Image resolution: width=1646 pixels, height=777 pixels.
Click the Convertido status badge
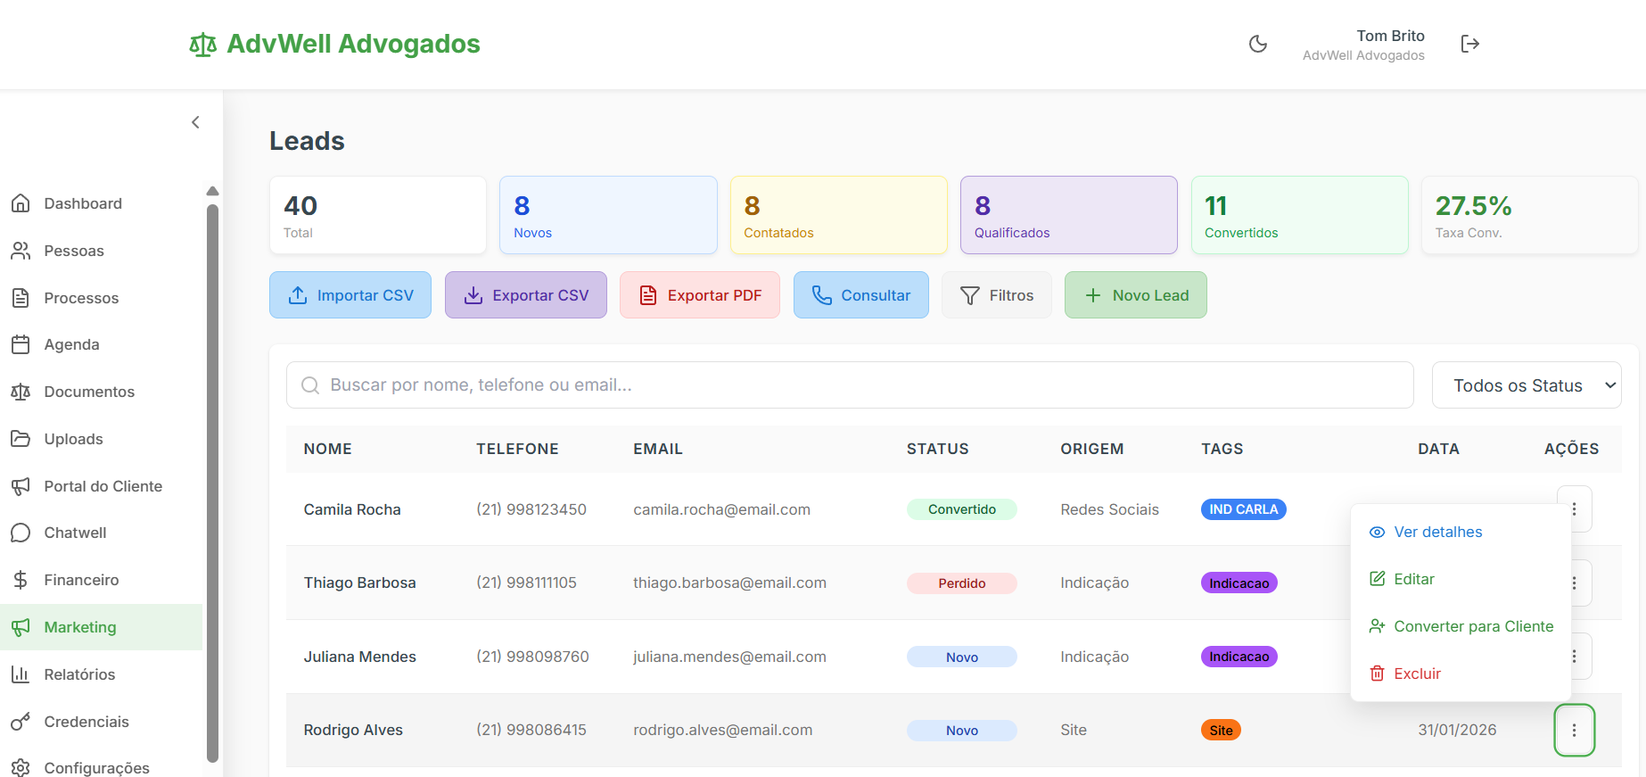pyautogui.click(x=962, y=509)
